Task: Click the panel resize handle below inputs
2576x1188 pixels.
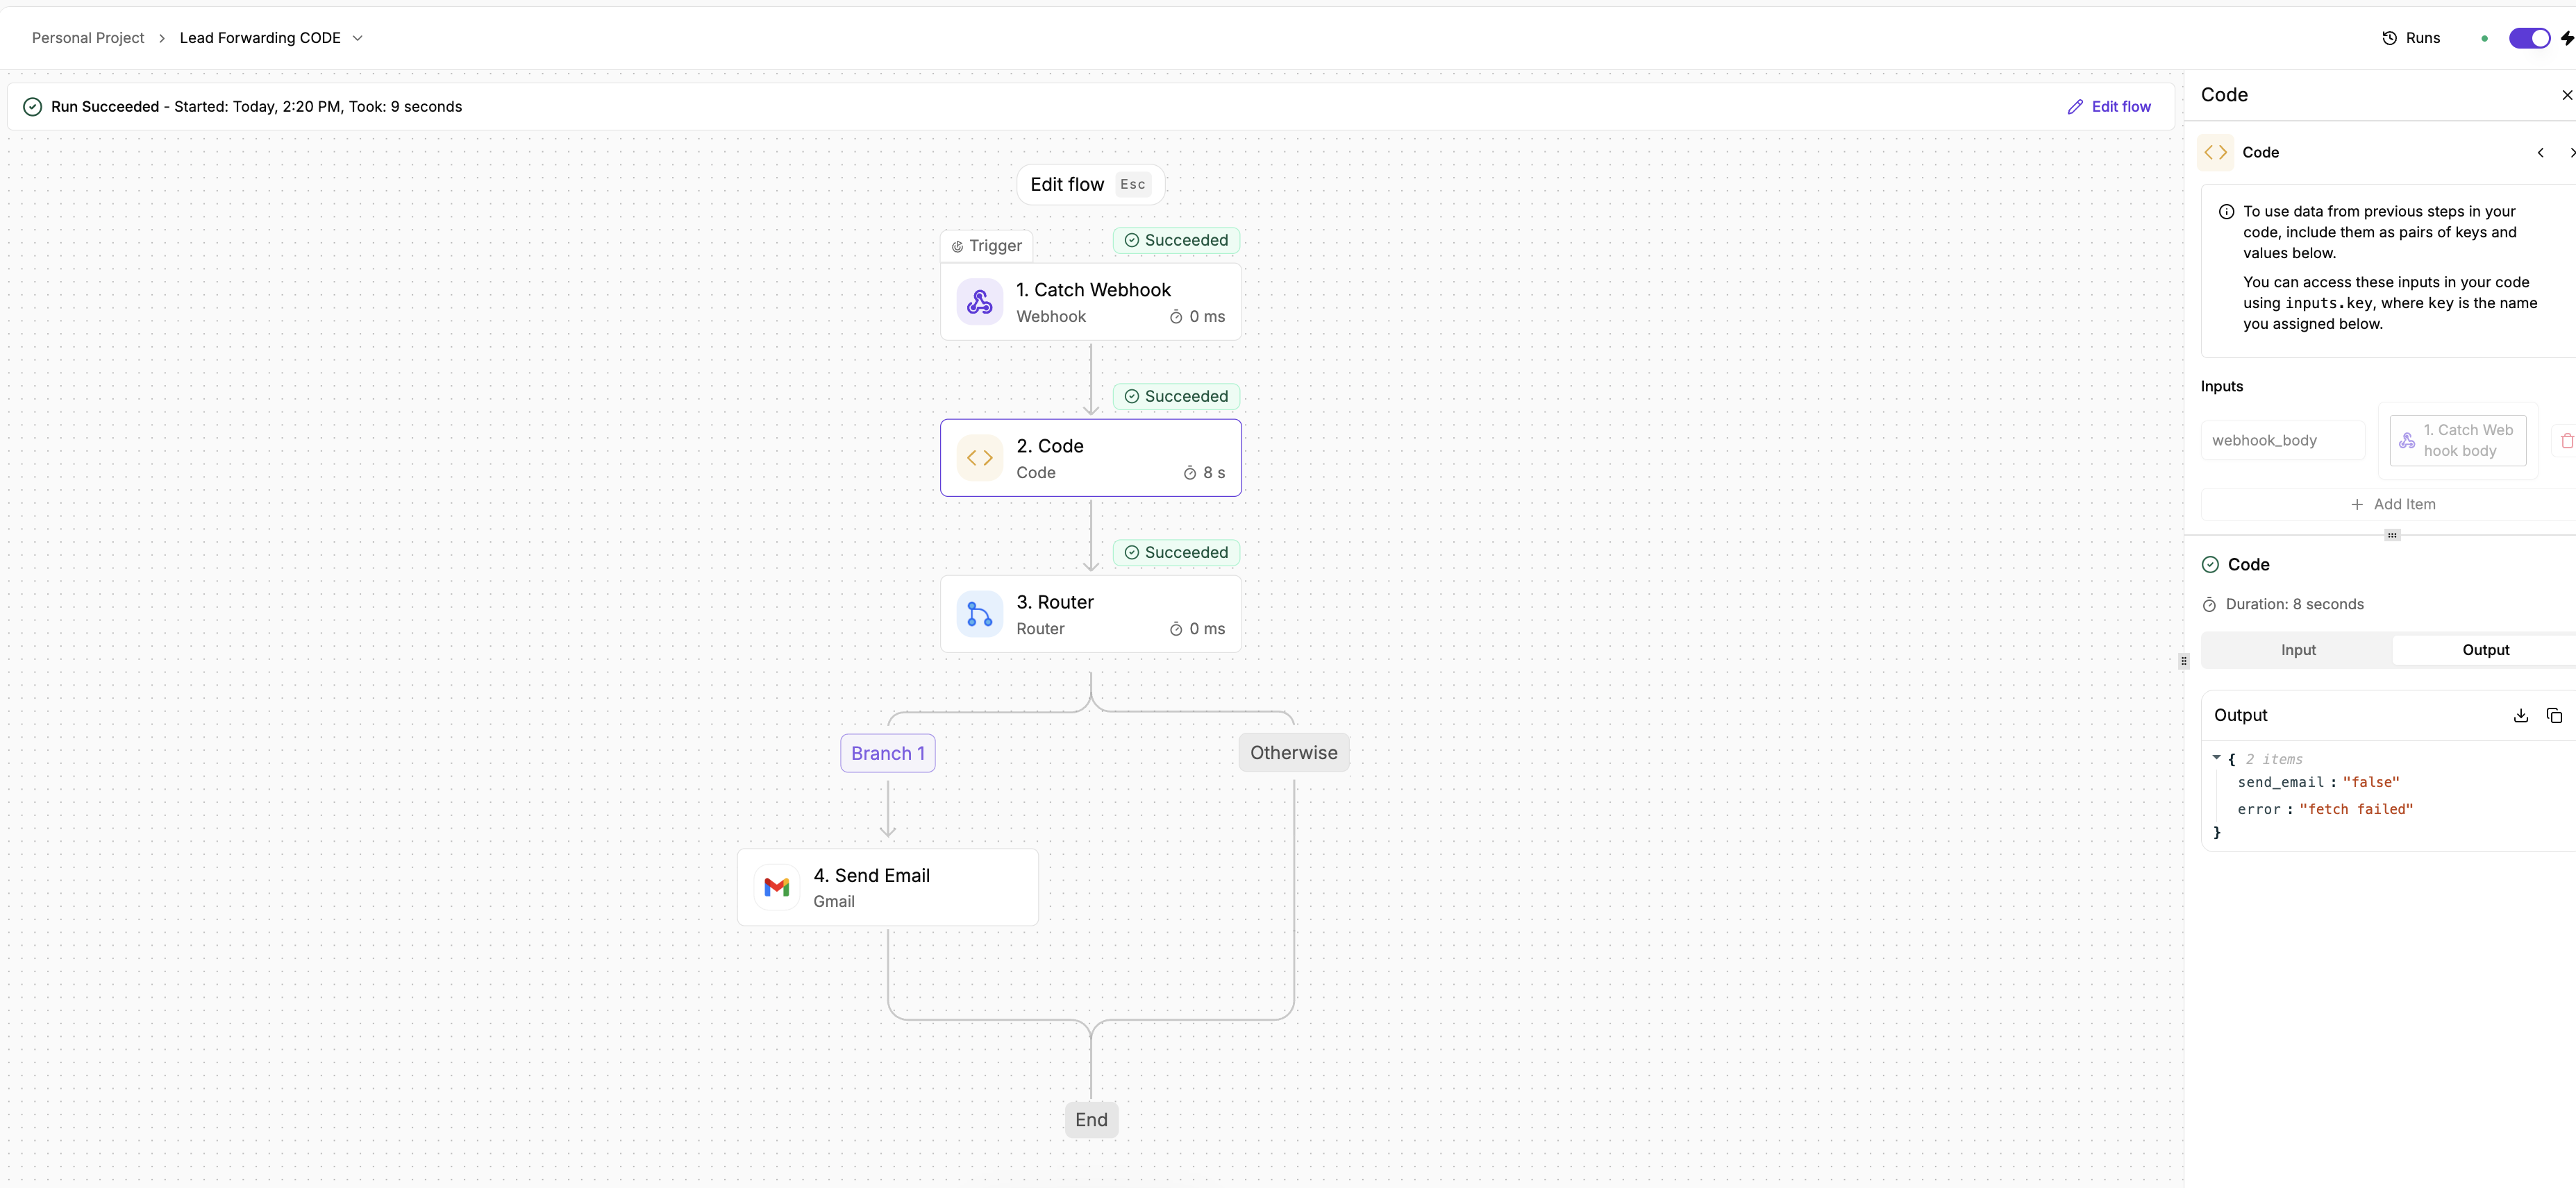Action: 2391,536
